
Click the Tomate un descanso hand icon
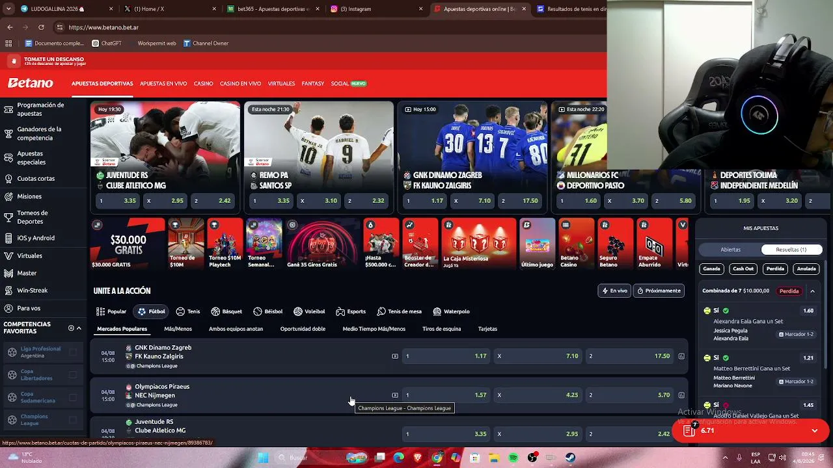(14, 61)
